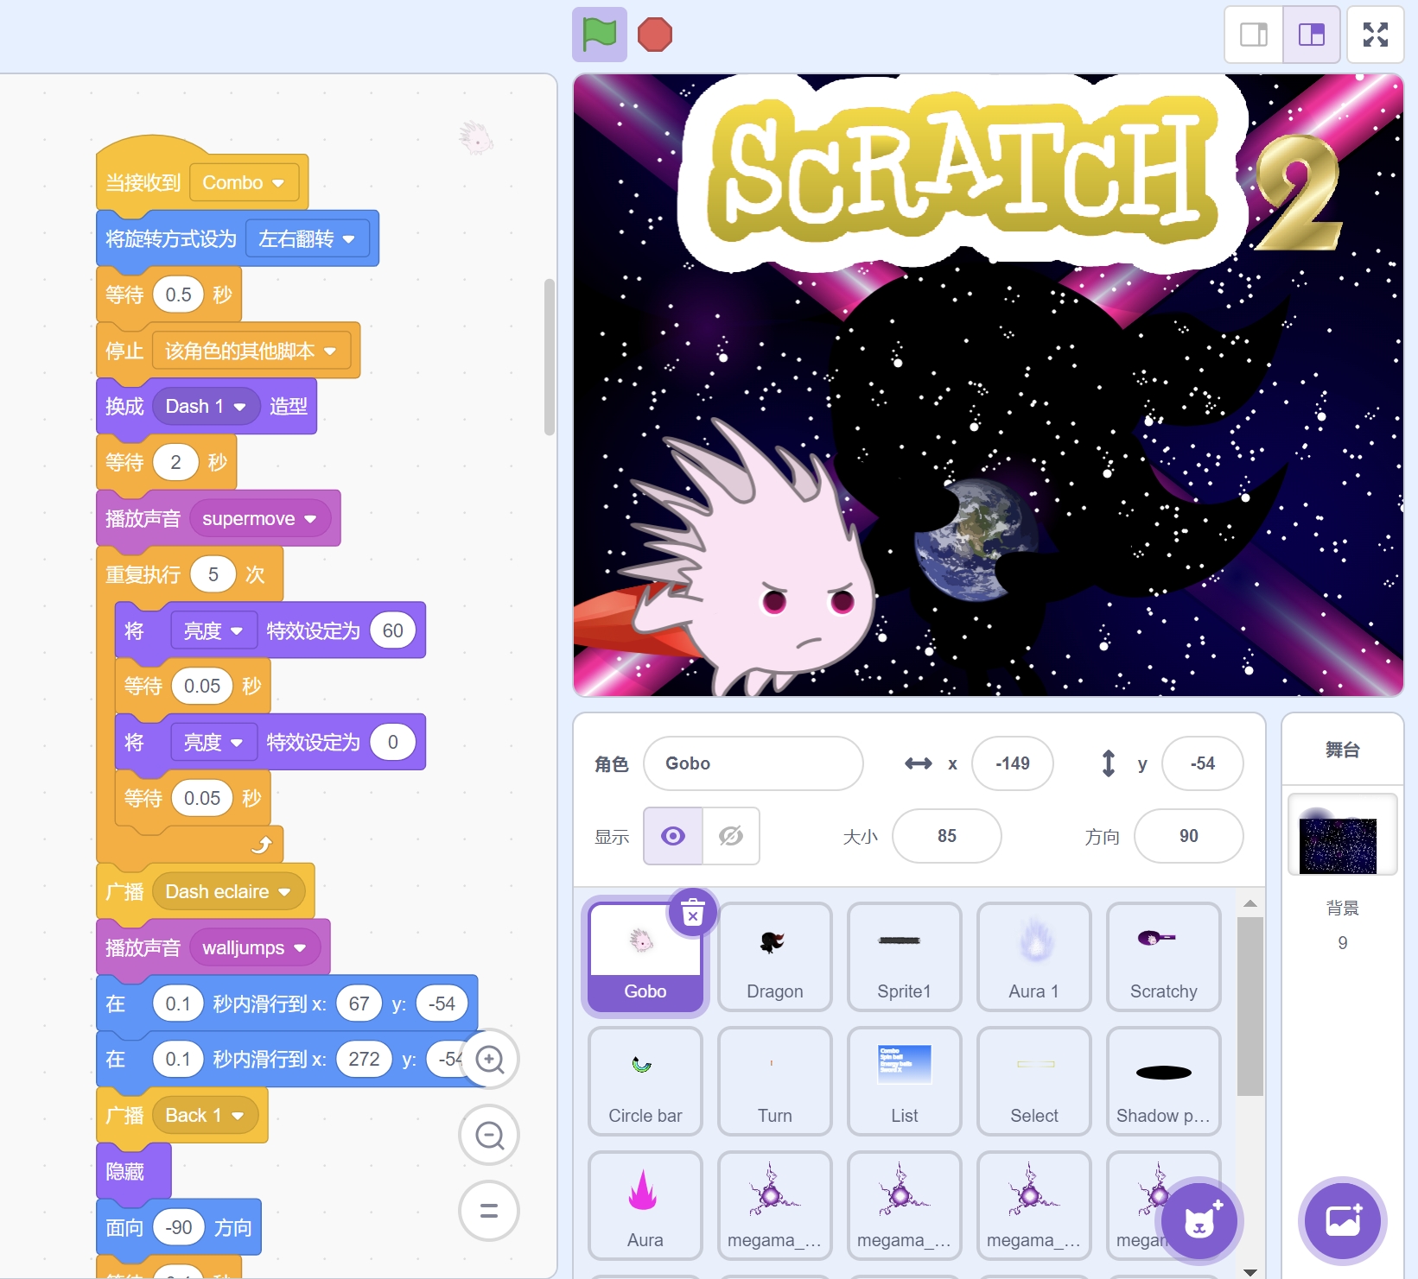Zoom out of the code workspace
Screen dimensions: 1418x1279
pos(489,1136)
